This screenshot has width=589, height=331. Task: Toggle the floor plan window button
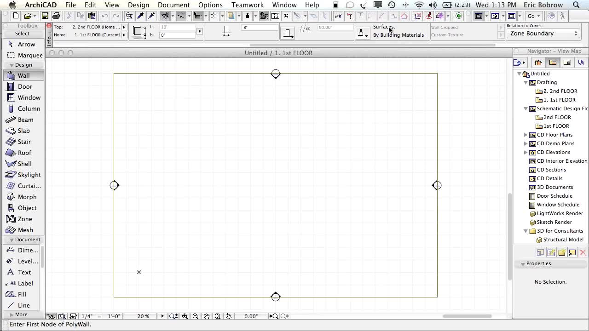(479, 16)
